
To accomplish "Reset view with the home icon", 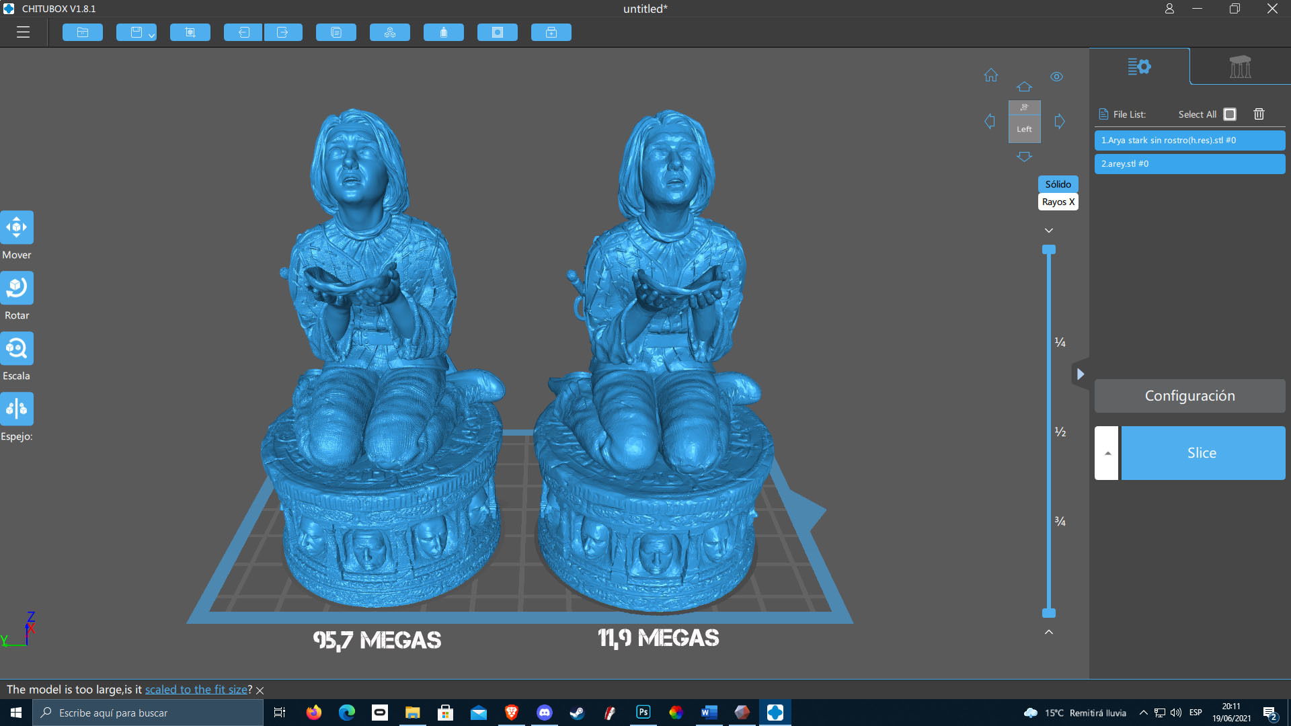I will (x=991, y=75).
